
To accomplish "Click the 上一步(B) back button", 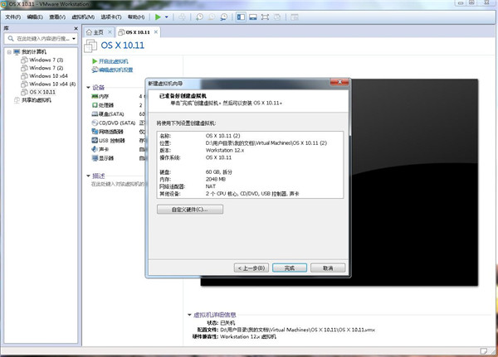I will point(251,268).
